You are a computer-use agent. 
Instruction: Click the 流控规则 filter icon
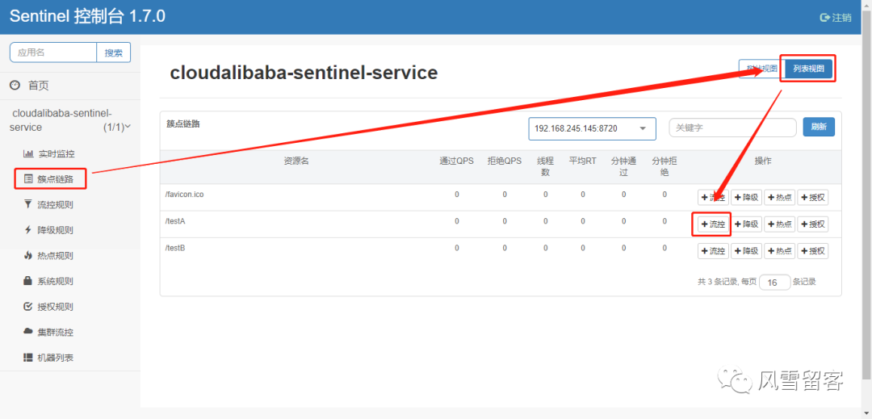pos(27,204)
